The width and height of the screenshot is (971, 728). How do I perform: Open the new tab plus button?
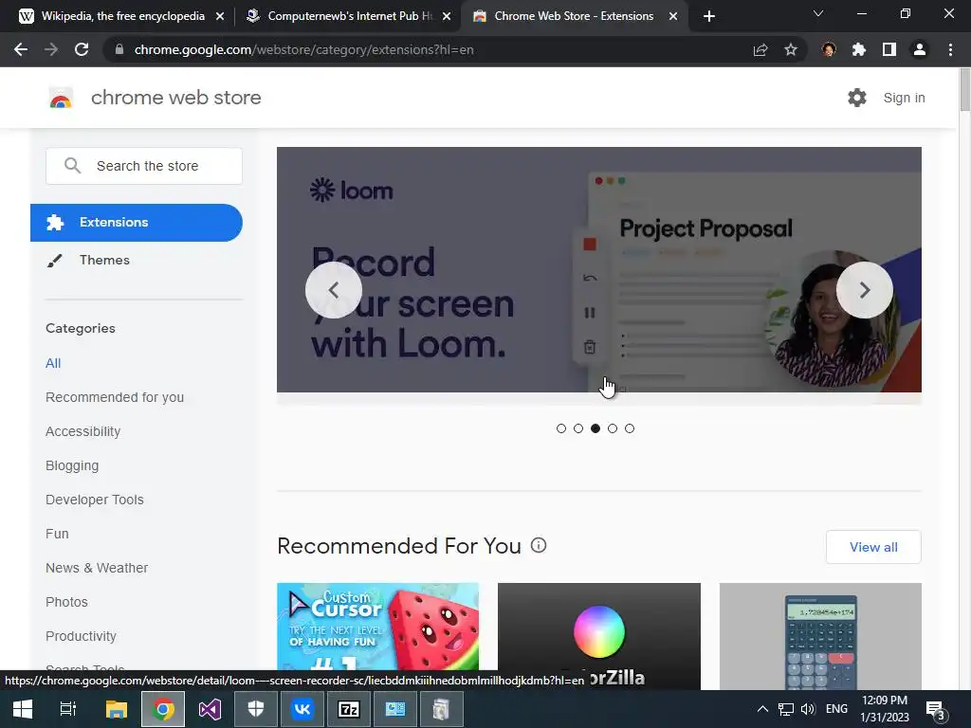(709, 16)
